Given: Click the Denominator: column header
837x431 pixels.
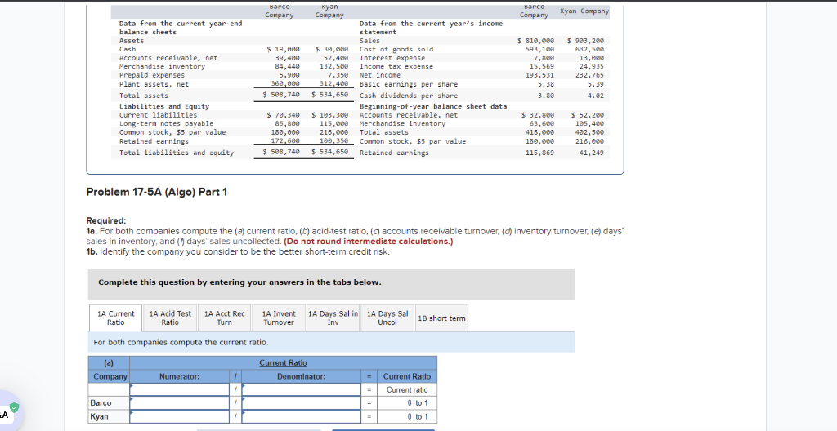Looking at the screenshot, I should (301, 376).
